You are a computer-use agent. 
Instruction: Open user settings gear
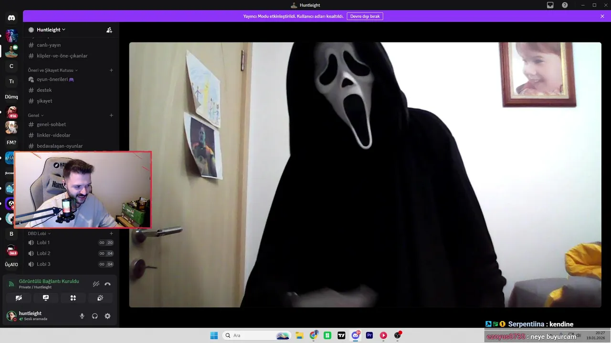(x=107, y=316)
